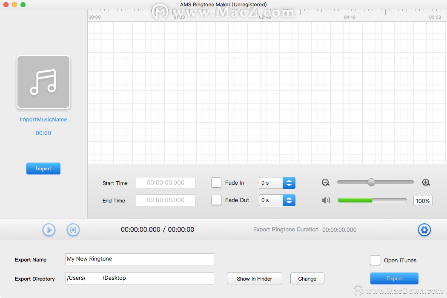This screenshot has height=298, width=447.
Task: Click the Export Name text field
Action: coord(139,259)
